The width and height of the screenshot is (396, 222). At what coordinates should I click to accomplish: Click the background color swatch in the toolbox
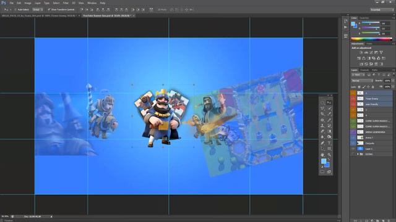click(327, 165)
